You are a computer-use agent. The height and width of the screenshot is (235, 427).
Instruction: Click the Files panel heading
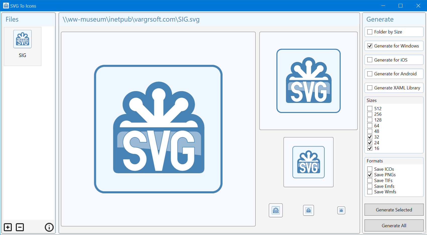(12, 19)
